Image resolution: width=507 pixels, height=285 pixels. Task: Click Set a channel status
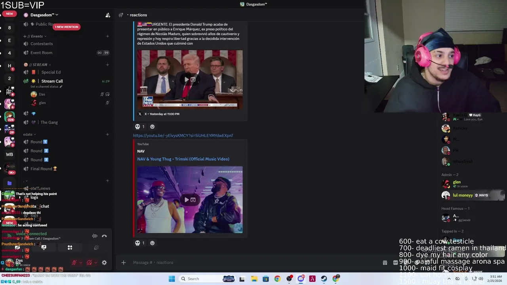[46, 87]
